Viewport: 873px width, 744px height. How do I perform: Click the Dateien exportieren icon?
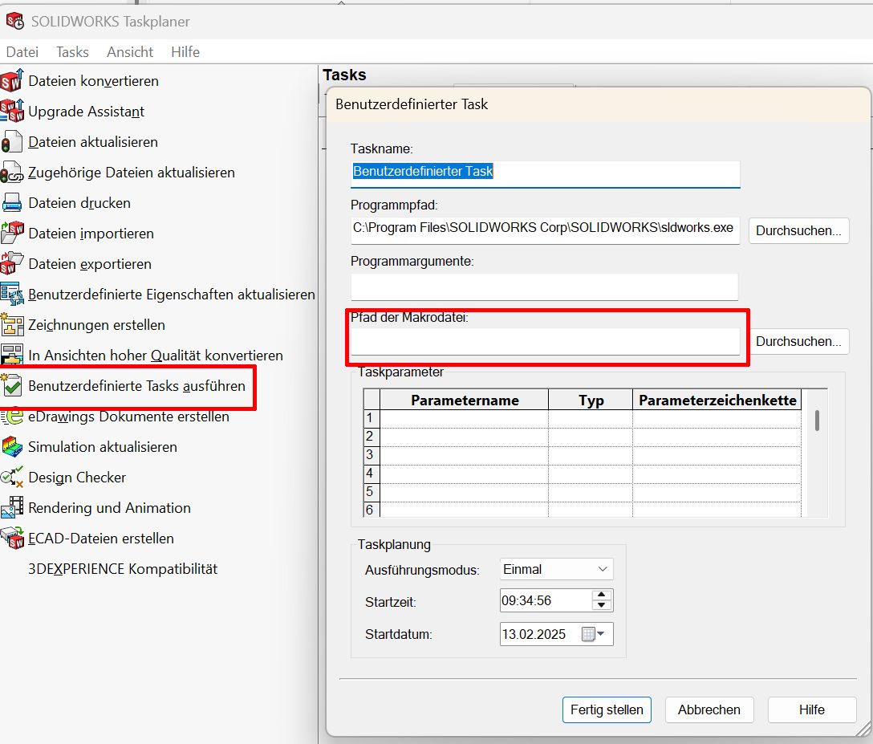12,263
